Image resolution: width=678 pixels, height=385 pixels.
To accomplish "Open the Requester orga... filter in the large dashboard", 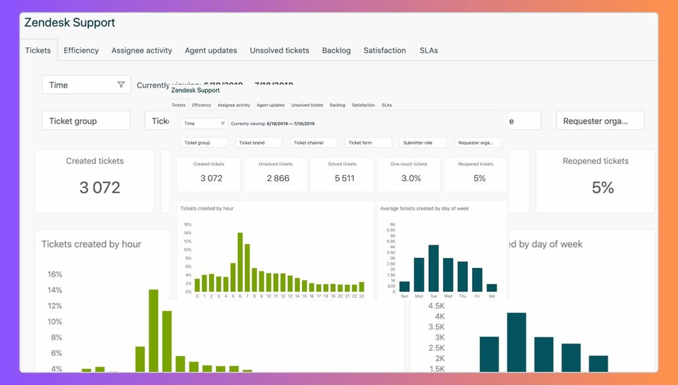I will click(600, 120).
